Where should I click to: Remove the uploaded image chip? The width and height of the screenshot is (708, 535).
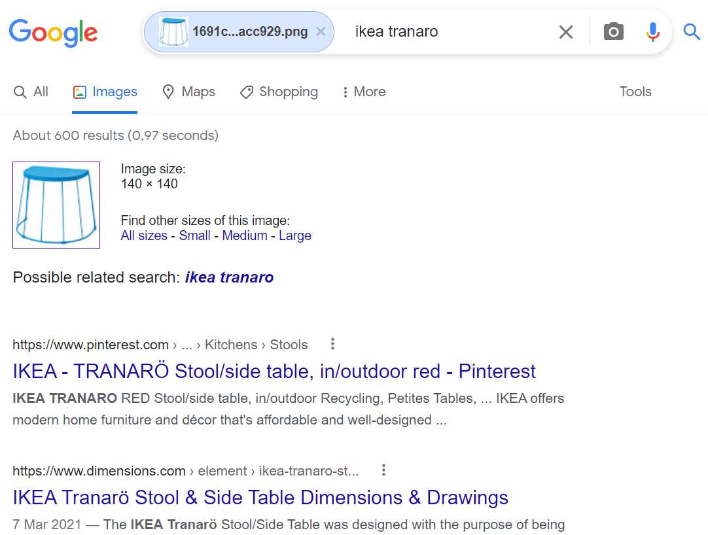(x=321, y=31)
